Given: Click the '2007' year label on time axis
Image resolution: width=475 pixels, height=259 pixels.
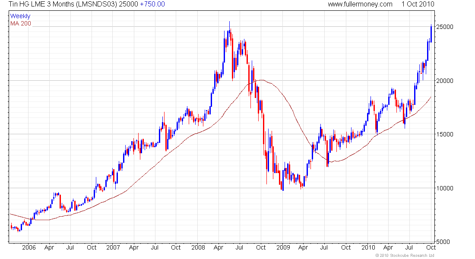Looking at the screenshot, I should coord(113,247).
